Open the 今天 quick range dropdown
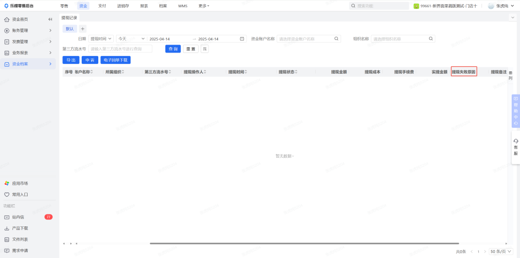Image resolution: width=520 pixels, height=258 pixels. click(129, 39)
